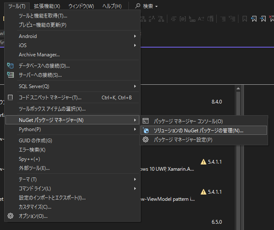
Task: Click the options gear icon at menu bottom
Action: point(10,216)
